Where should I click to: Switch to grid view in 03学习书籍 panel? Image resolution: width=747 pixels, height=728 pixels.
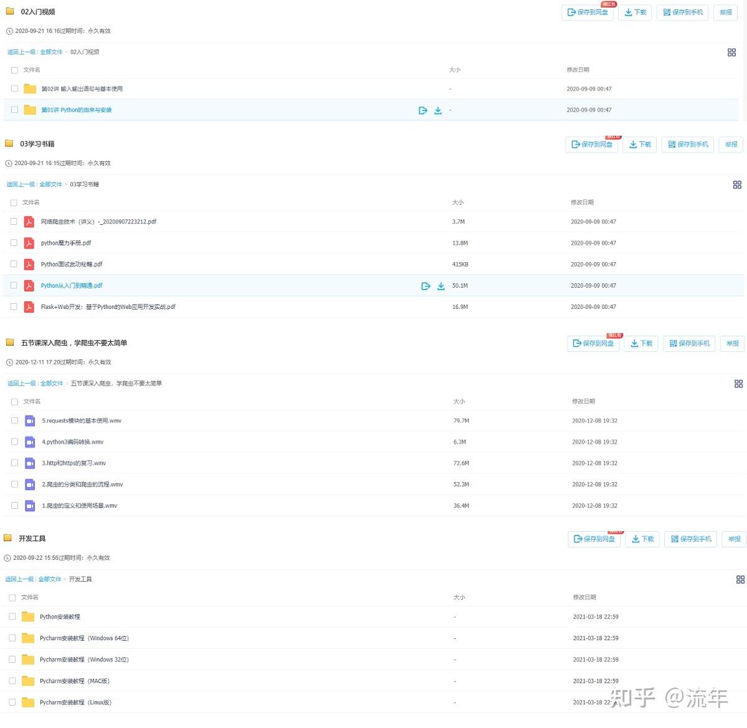(x=737, y=185)
